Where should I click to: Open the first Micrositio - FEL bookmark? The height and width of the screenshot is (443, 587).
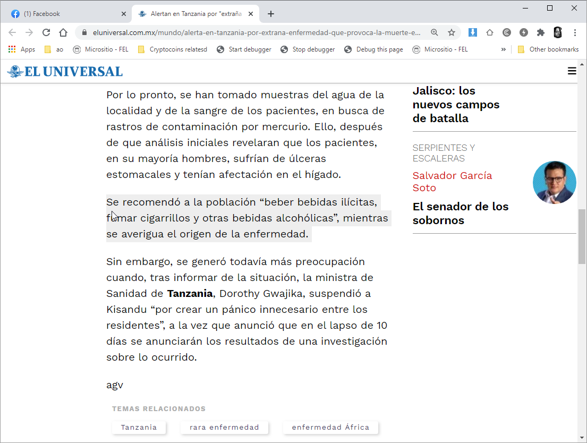point(101,49)
